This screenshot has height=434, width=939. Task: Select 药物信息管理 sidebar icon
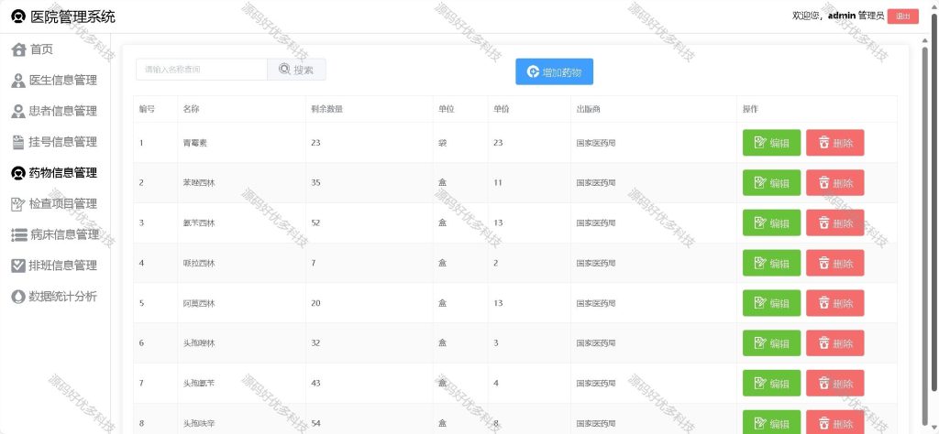click(18, 173)
